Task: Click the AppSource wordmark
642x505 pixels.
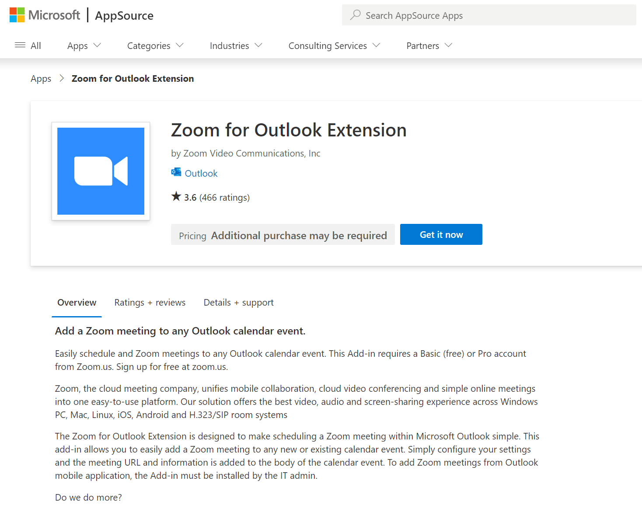Action: [124, 15]
